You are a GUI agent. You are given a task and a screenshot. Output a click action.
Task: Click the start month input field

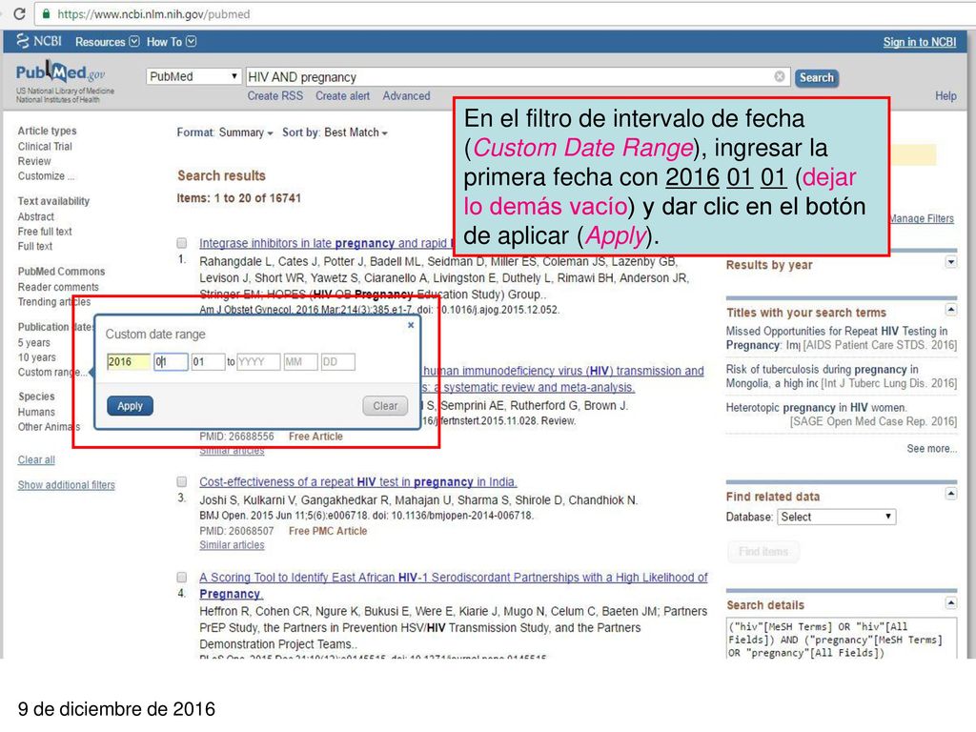point(171,361)
